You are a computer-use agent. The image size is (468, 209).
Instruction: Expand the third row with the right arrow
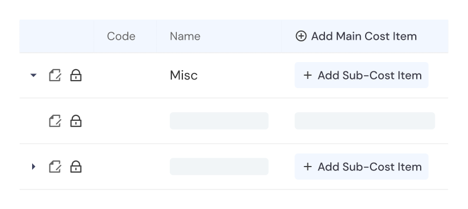click(33, 167)
